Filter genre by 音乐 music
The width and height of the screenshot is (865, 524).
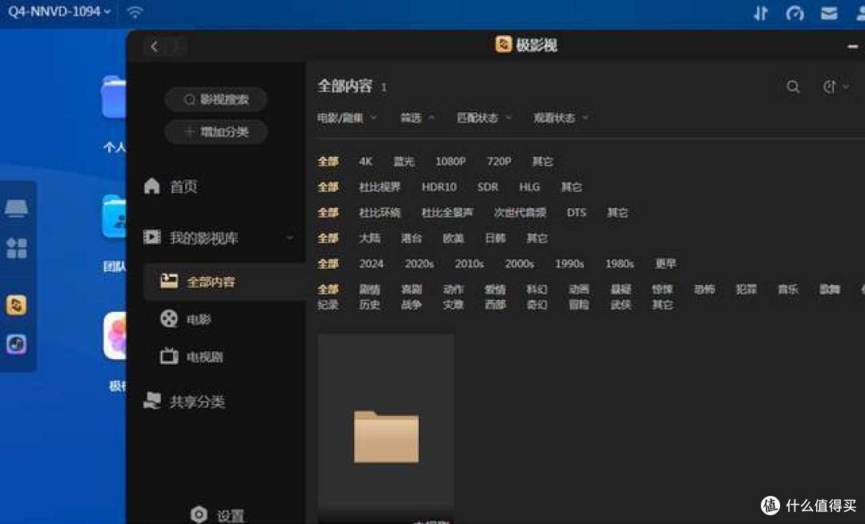click(788, 290)
